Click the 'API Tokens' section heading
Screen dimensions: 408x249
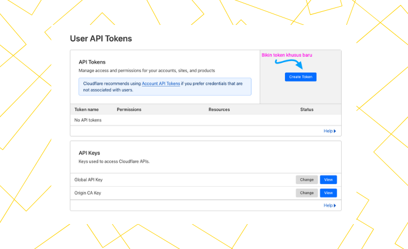click(x=92, y=62)
